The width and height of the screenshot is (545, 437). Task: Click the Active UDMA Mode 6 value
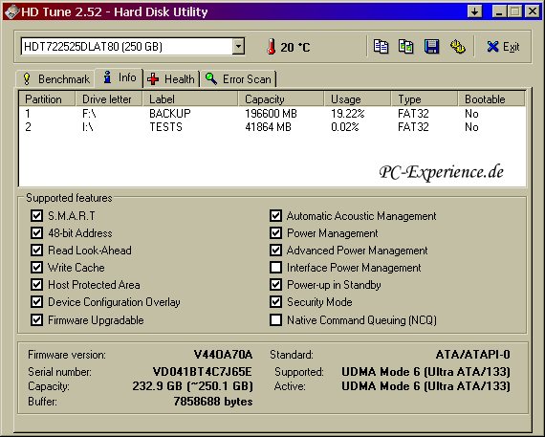(x=425, y=386)
